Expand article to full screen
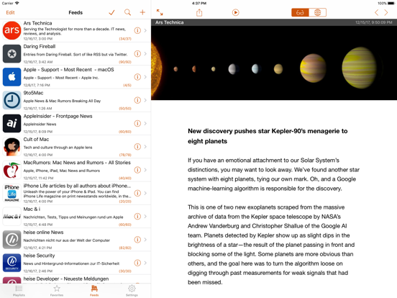This screenshot has height=298, width=397. point(160,12)
